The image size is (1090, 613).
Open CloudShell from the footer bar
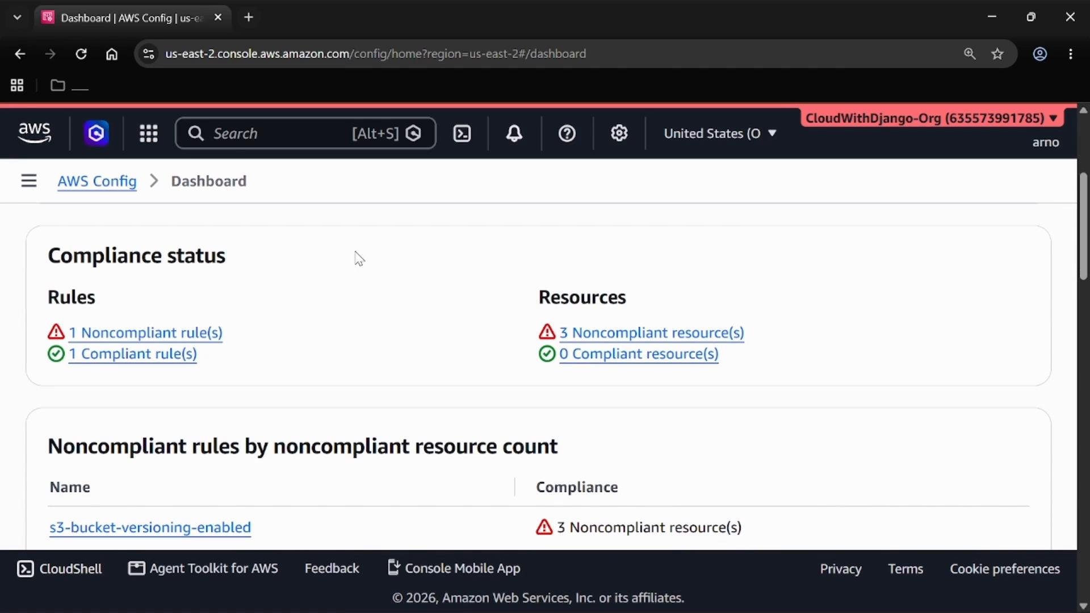click(x=59, y=569)
